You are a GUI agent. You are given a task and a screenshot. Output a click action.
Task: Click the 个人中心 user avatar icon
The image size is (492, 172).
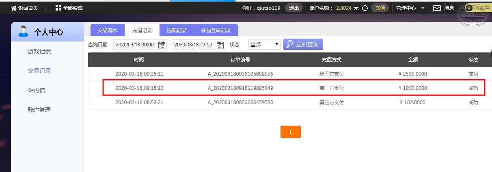(x=24, y=31)
